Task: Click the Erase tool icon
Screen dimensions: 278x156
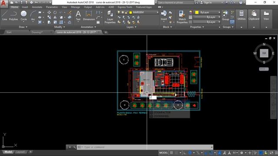Action: coord(70,13)
